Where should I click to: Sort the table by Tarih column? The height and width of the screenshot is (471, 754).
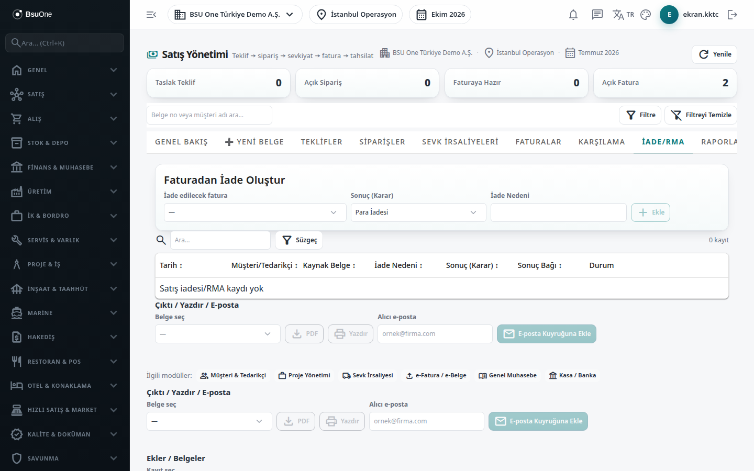(171, 265)
